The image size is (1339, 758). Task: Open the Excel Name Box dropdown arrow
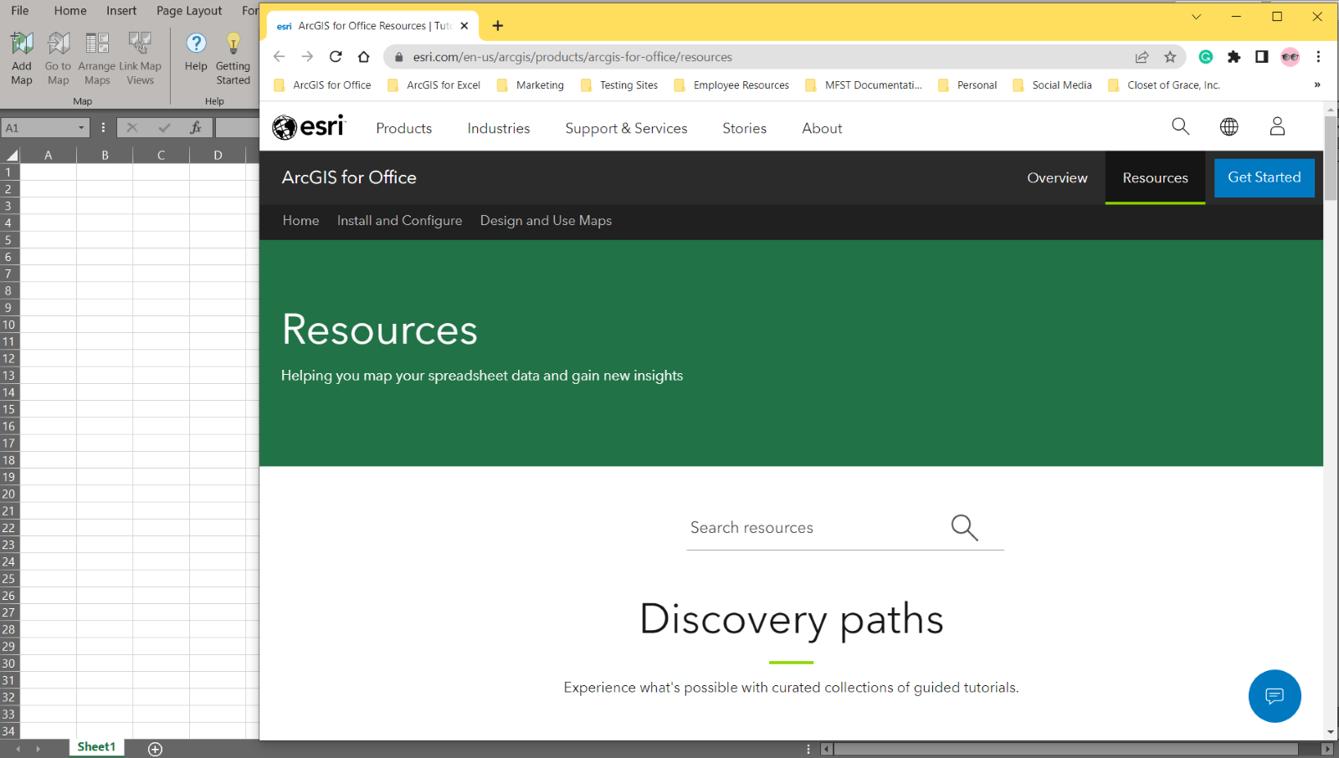pos(81,128)
